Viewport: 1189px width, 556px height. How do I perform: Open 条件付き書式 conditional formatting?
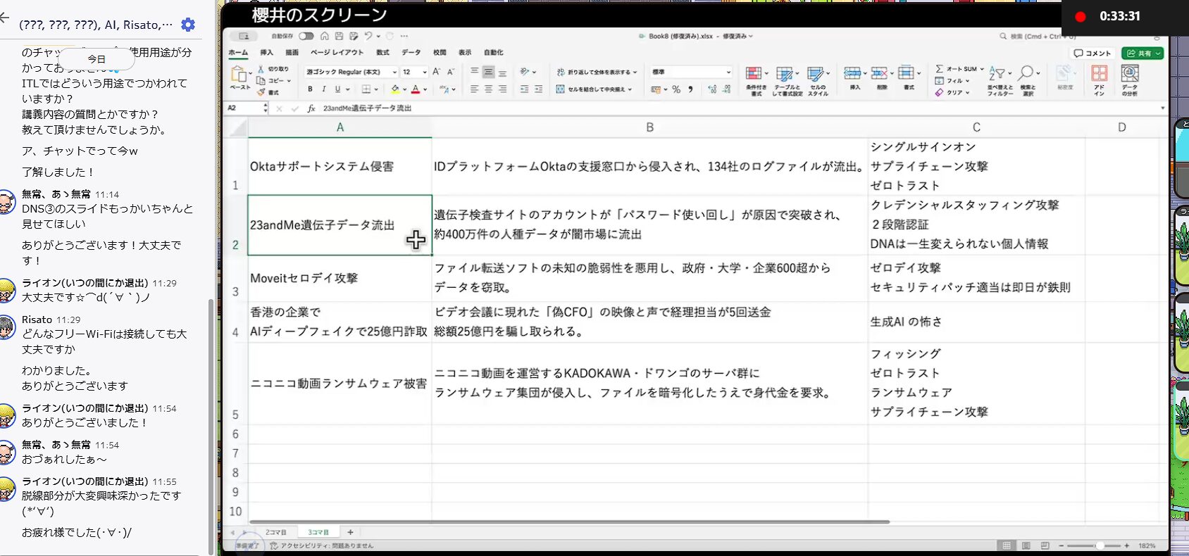point(756,81)
